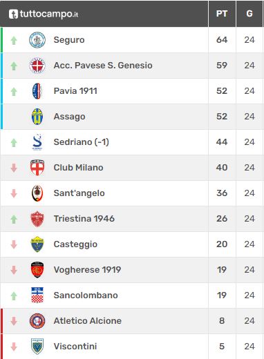Click the tuttocampo.it logo

point(44,14)
